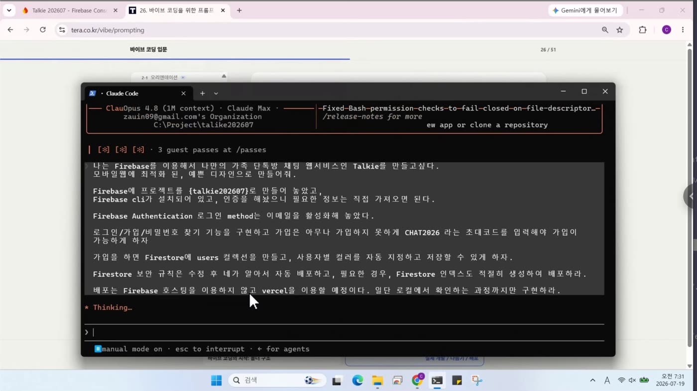The height and width of the screenshot is (391, 697).
Task: Open the Chrome three-dot menu
Action: coord(683,30)
